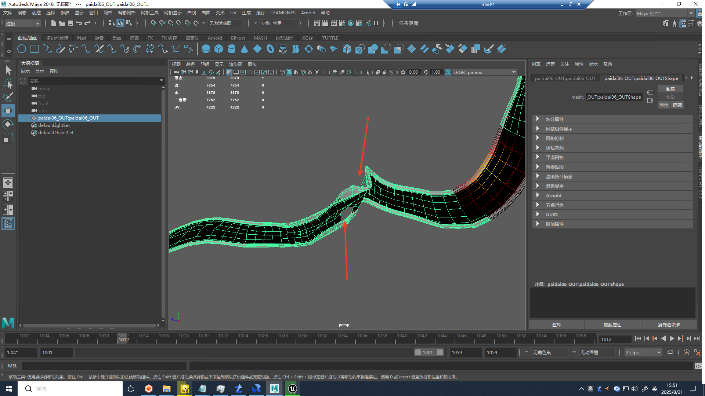
Task: Toggle sRGB color management on the viewport
Action: coord(448,72)
